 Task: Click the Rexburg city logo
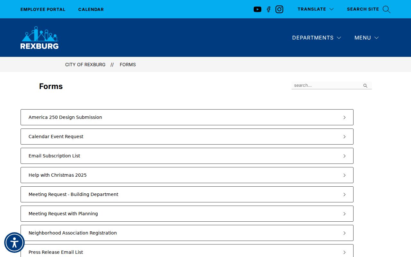click(39, 38)
